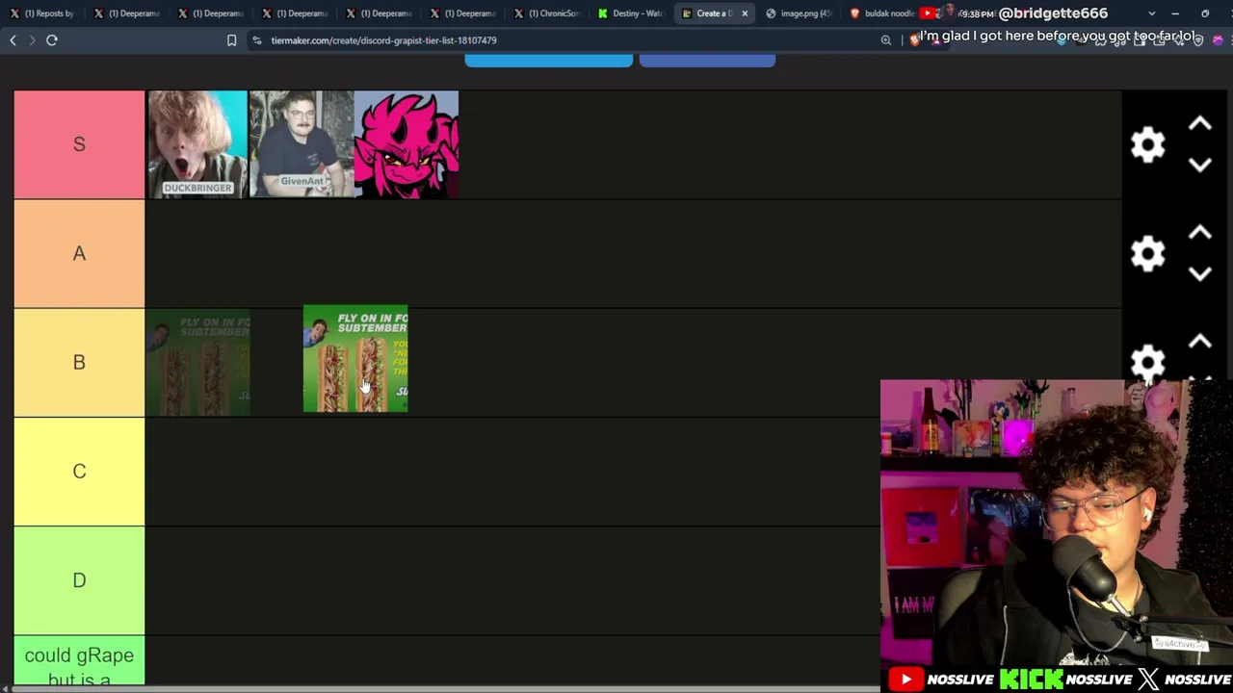This screenshot has height=693, width=1233.
Task: Go forward in browser history
Action: coord(32,40)
